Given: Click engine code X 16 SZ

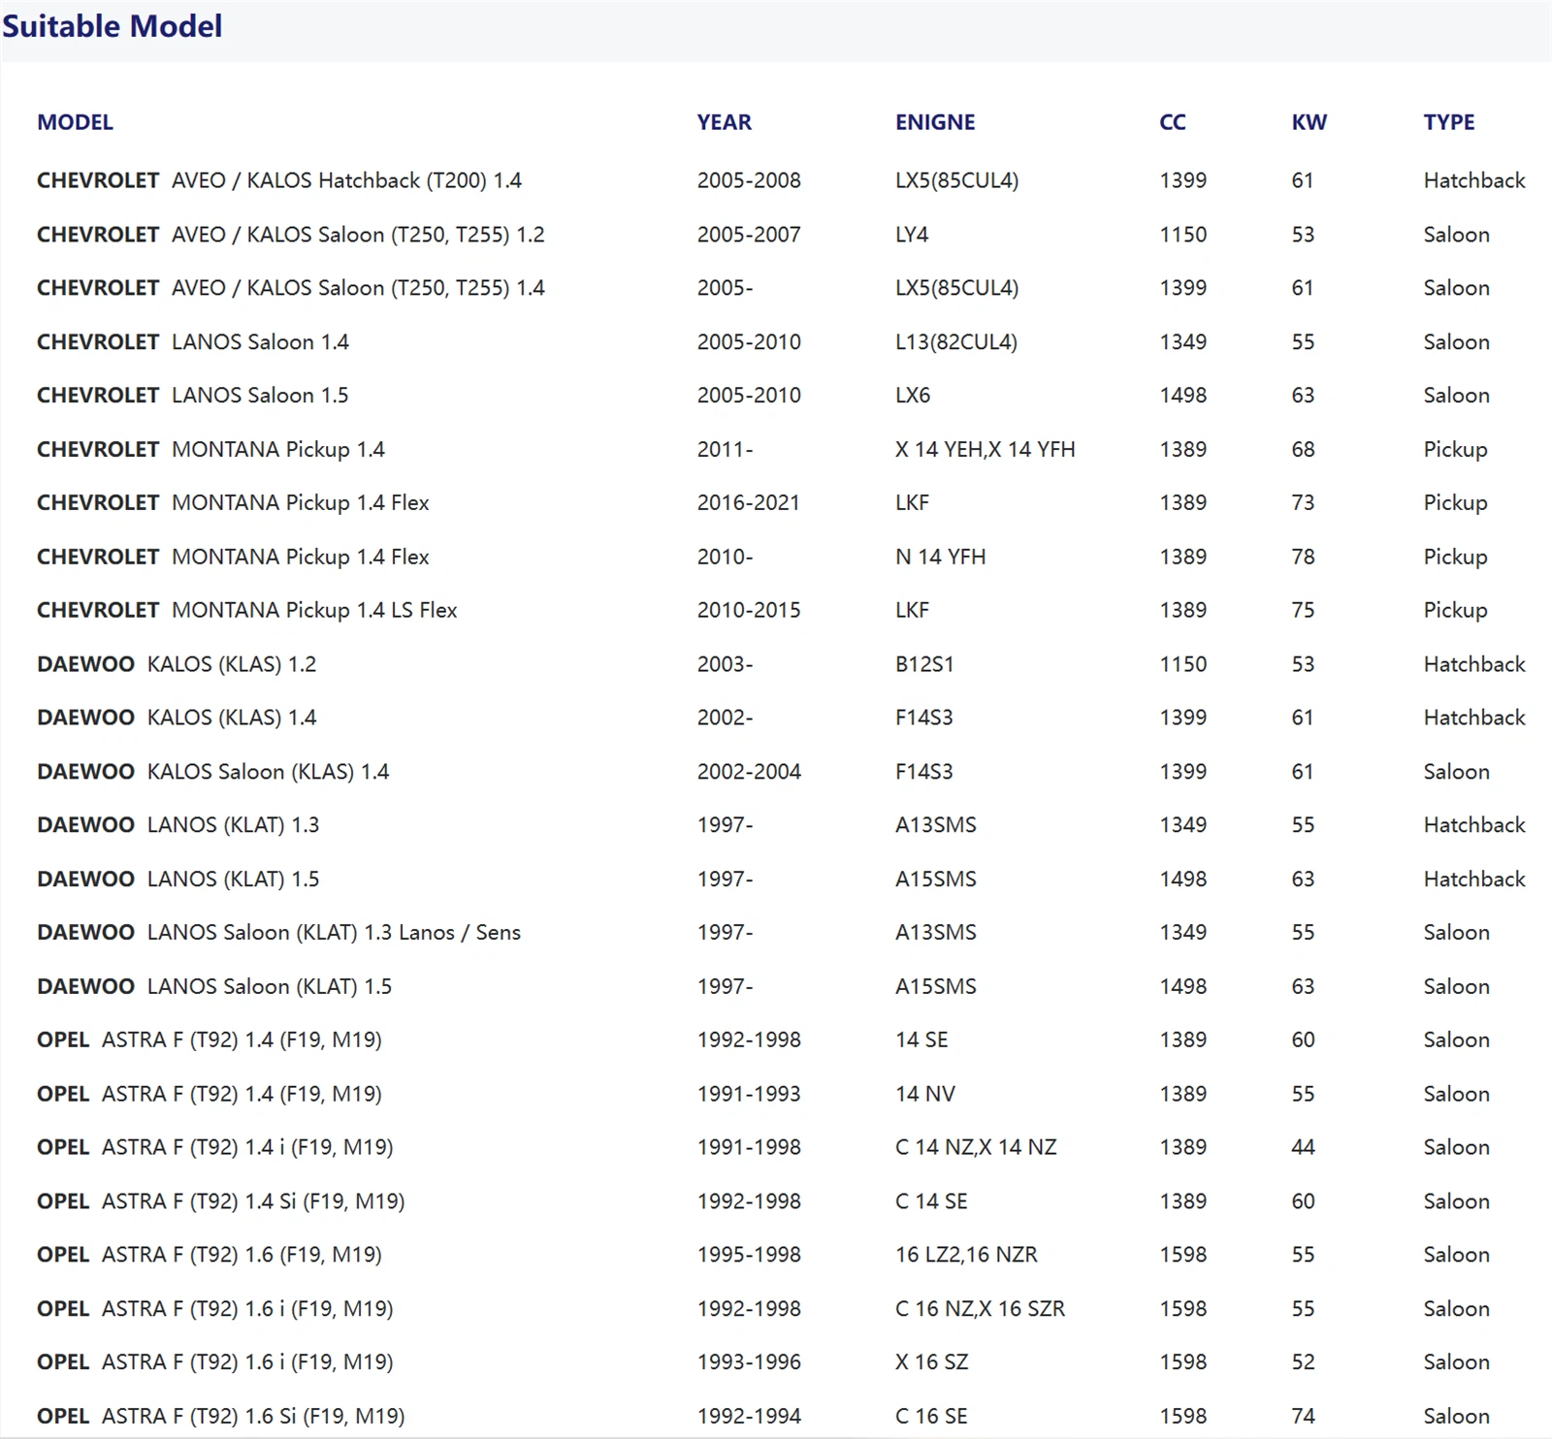Looking at the screenshot, I should 931,1362.
